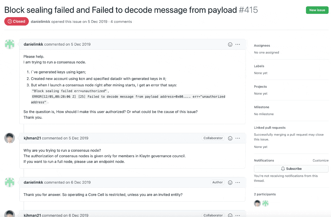Image resolution: width=331 pixels, height=217 pixels.
Task: Open three-dot menu on kjhman21's 5 Dec comment
Action: click(238, 138)
